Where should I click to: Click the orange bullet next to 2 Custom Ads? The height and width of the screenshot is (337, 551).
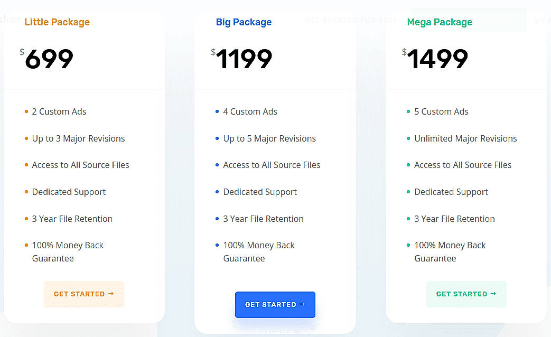[x=25, y=111]
